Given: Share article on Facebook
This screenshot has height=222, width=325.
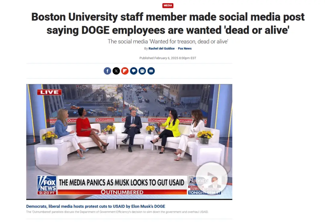Looking at the screenshot, I should pos(107,71).
